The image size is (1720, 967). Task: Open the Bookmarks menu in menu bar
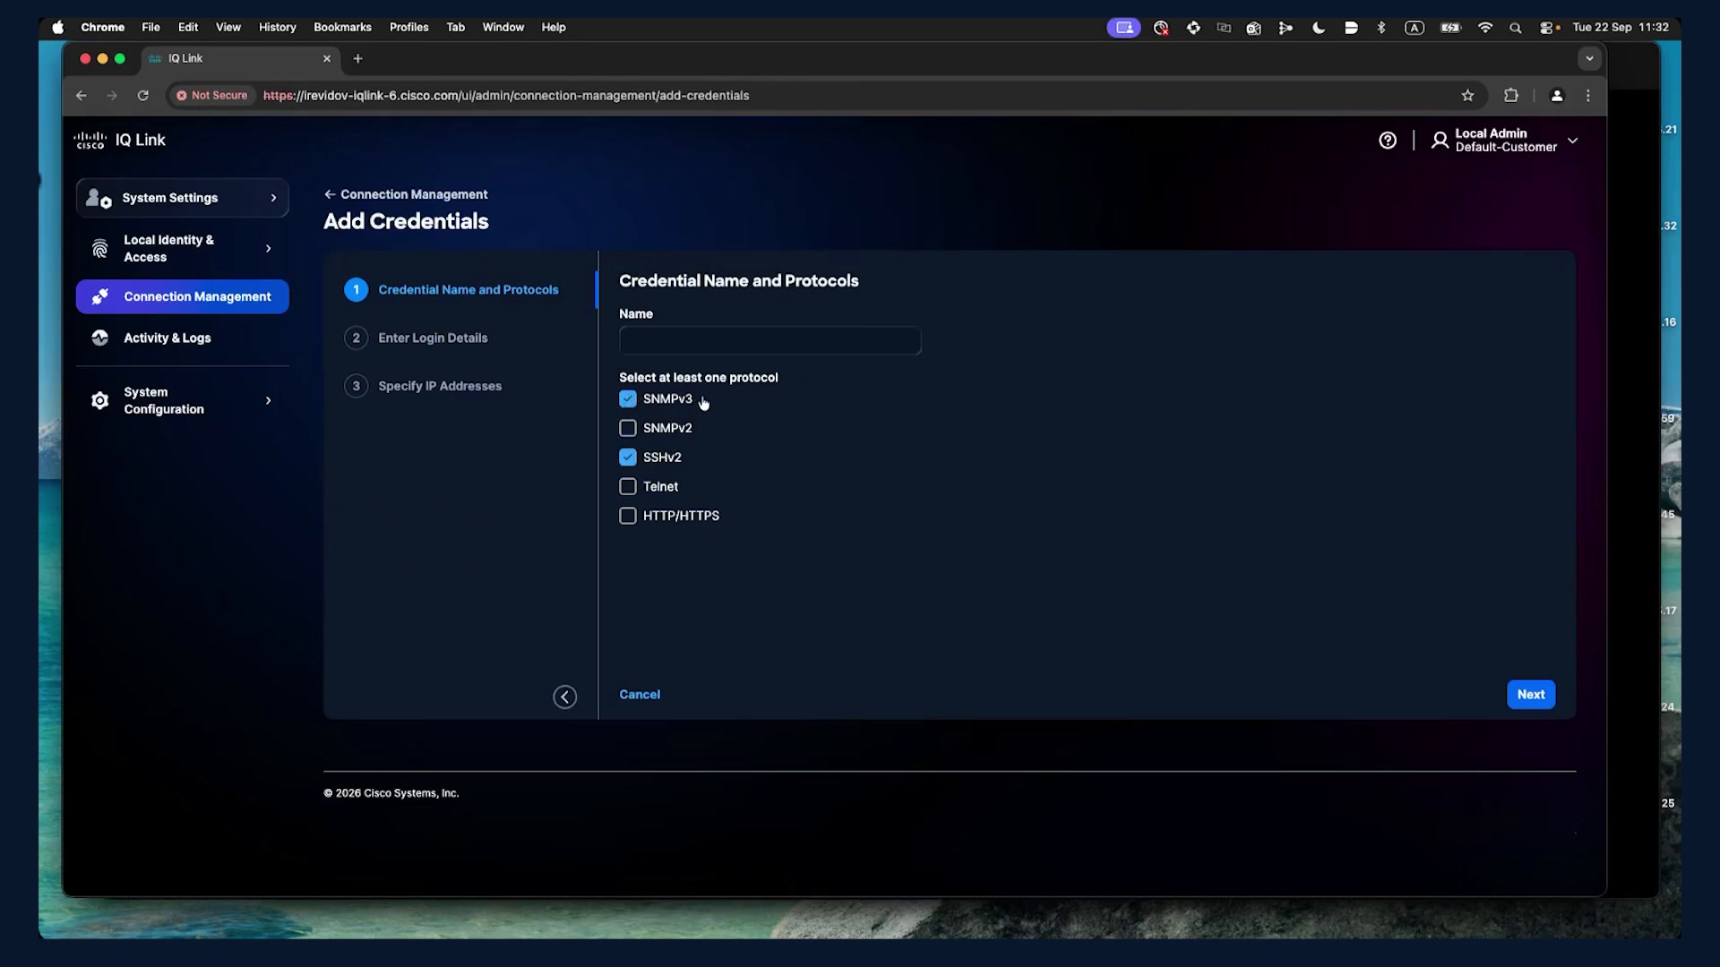click(x=342, y=28)
